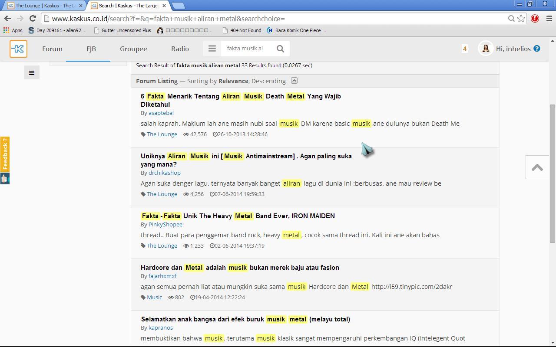
Task: Click the browser forward arrow
Action: click(20, 18)
